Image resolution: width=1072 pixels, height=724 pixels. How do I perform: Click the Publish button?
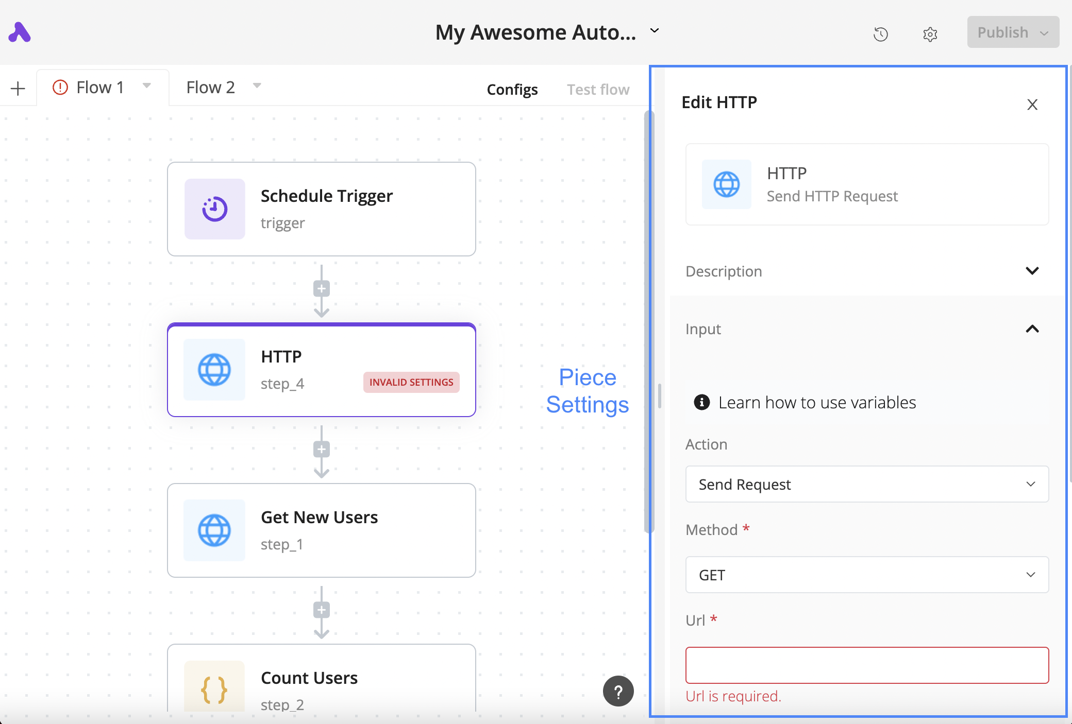1002,32
